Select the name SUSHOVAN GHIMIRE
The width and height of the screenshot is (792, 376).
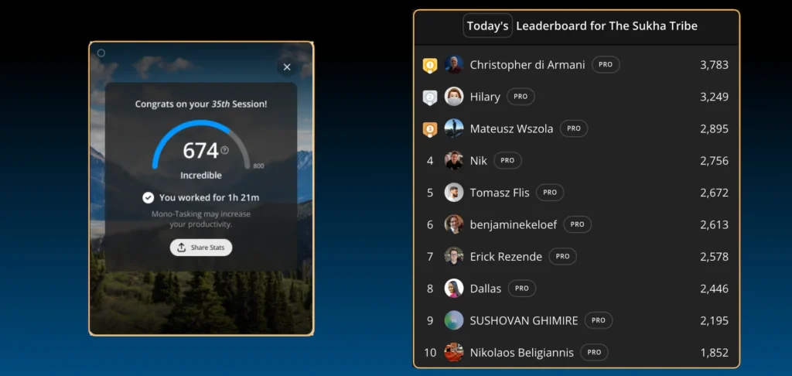[524, 320]
